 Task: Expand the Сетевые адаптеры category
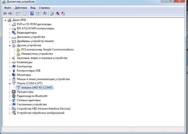pos(10,100)
